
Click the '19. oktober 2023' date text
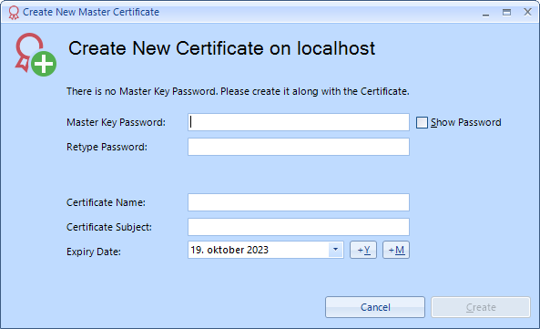[x=229, y=250]
